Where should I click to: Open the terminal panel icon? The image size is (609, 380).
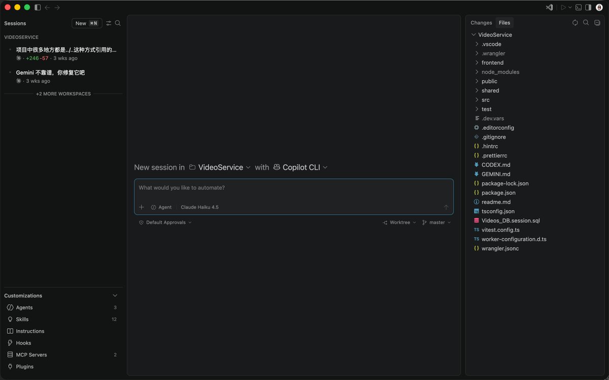point(579,8)
